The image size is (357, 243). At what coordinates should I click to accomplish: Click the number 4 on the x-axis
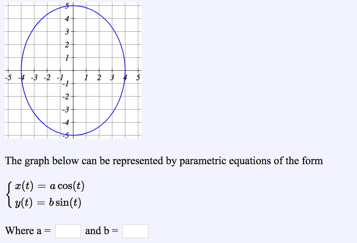(125, 77)
